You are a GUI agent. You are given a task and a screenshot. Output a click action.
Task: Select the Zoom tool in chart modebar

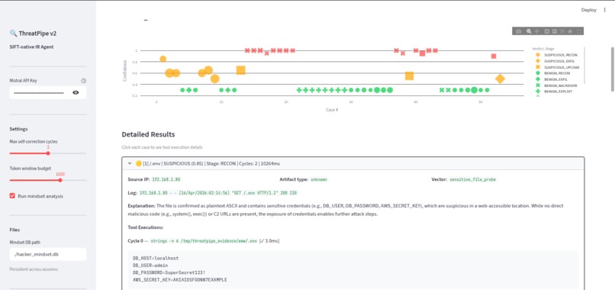coord(529,31)
